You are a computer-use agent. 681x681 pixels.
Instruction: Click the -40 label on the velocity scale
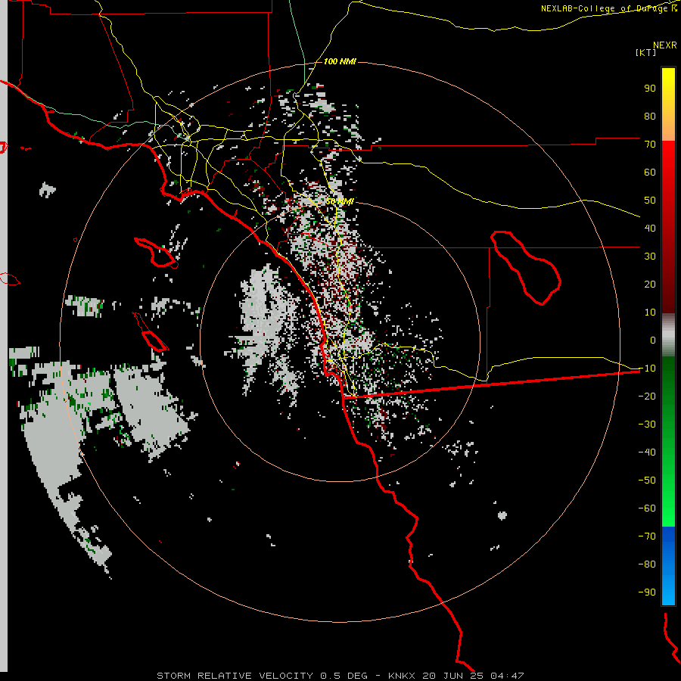coord(647,452)
